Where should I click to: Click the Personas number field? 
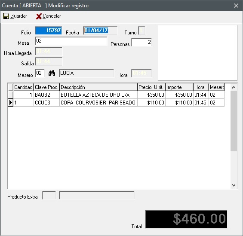141,42
